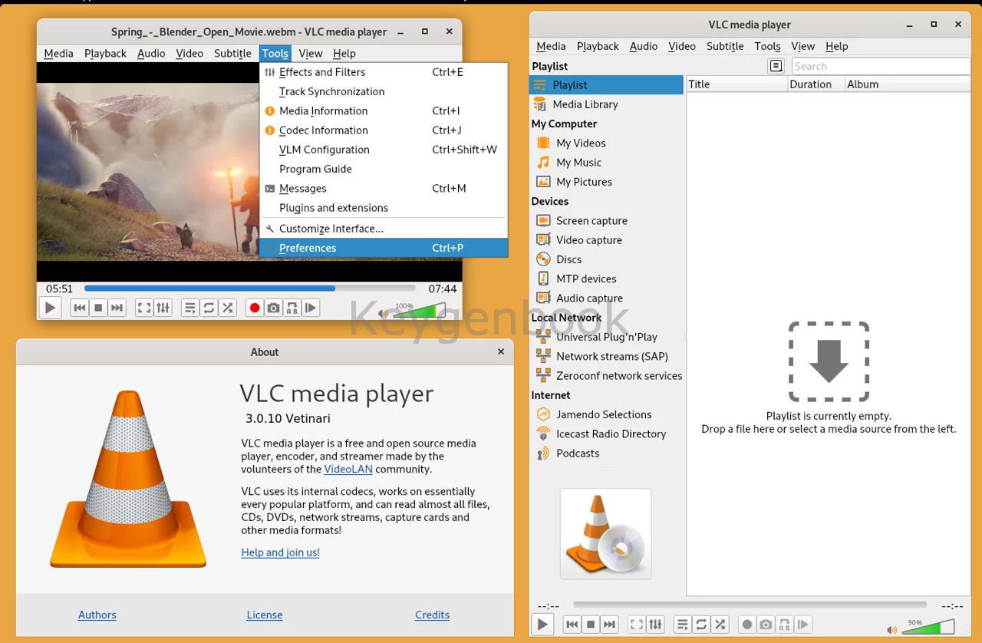
Task: Take a snapshot in the Spring video player
Action: [x=273, y=308]
